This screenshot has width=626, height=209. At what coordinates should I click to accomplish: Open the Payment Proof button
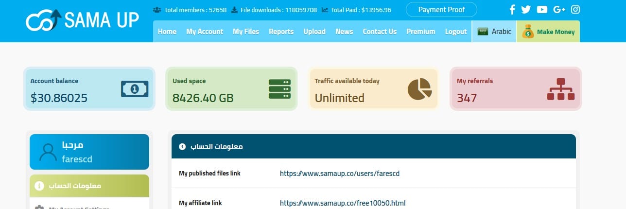(x=441, y=10)
